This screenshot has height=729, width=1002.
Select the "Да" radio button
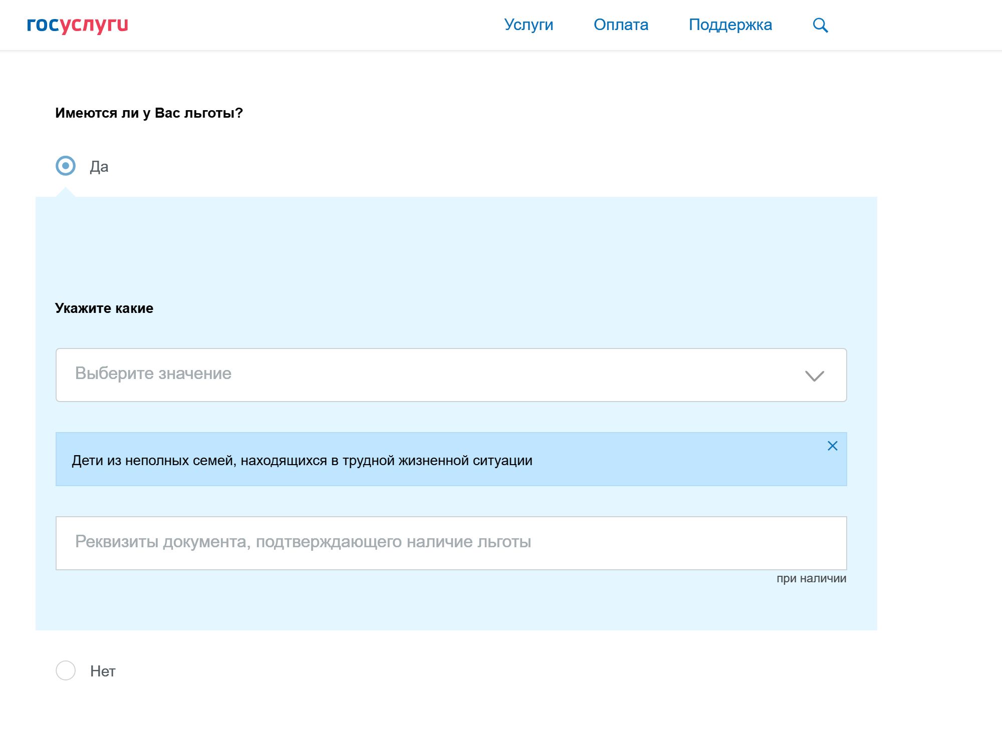pyautogui.click(x=66, y=166)
